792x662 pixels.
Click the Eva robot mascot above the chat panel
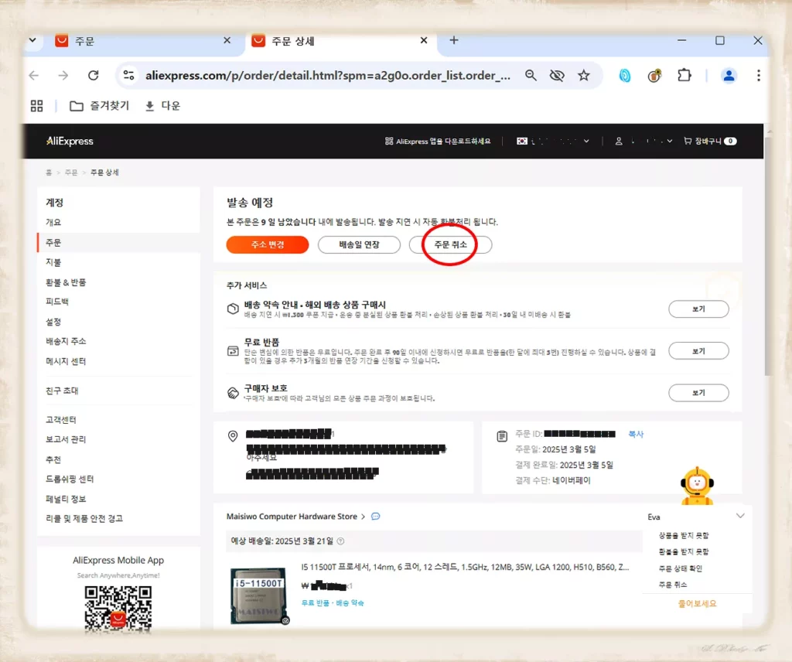point(698,486)
